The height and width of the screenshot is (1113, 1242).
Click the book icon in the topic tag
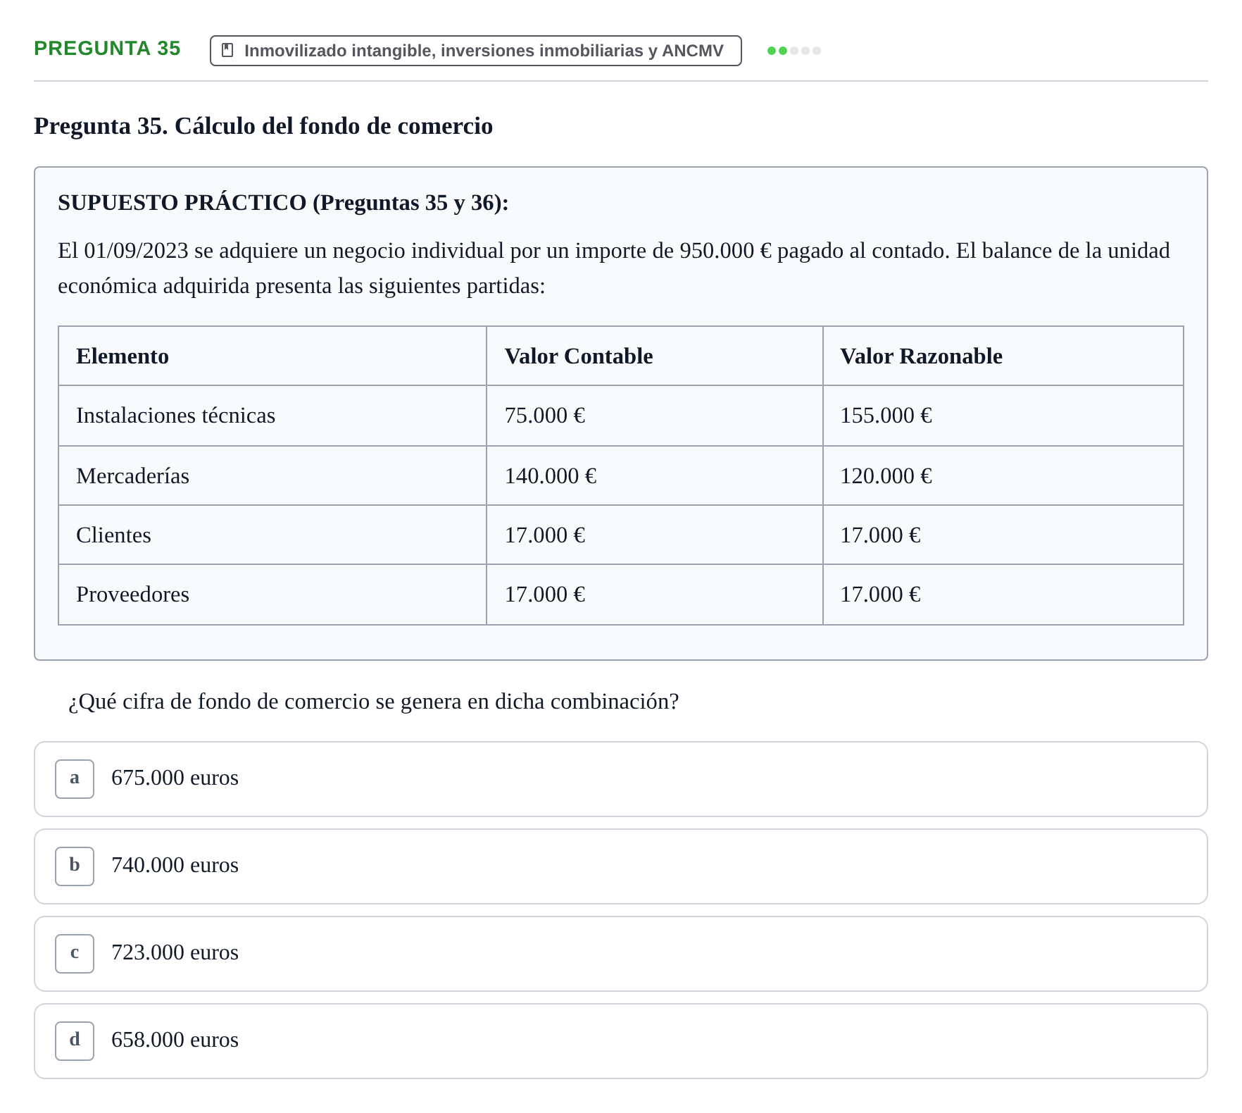227,51
